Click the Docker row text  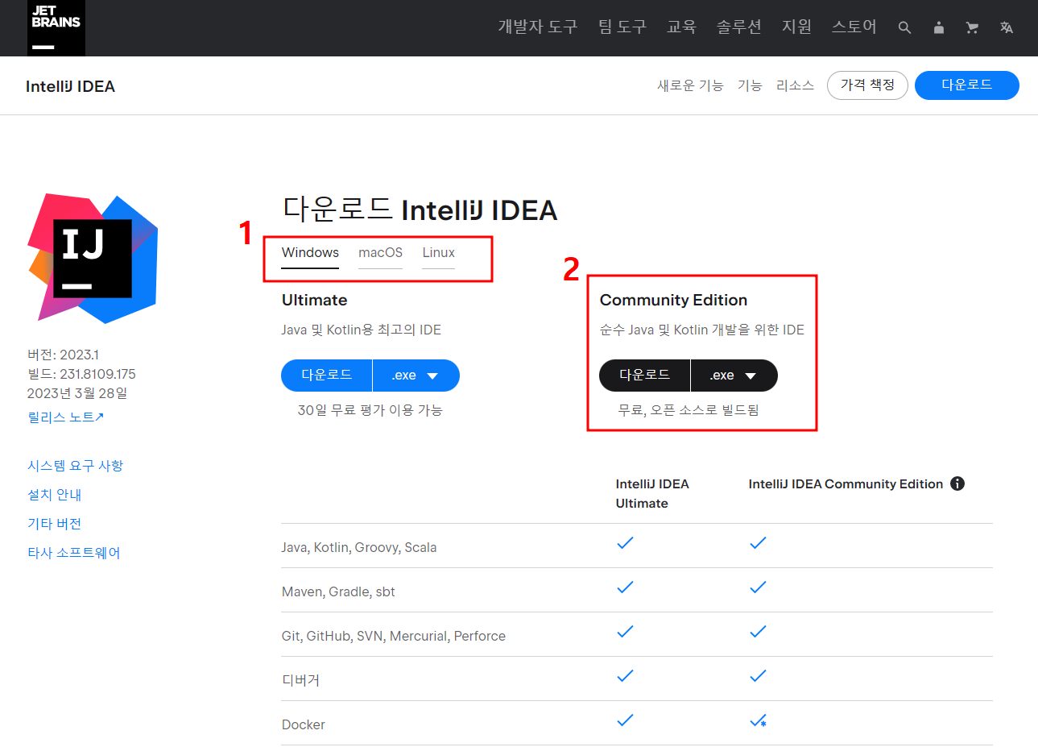(x=304, y=724)
